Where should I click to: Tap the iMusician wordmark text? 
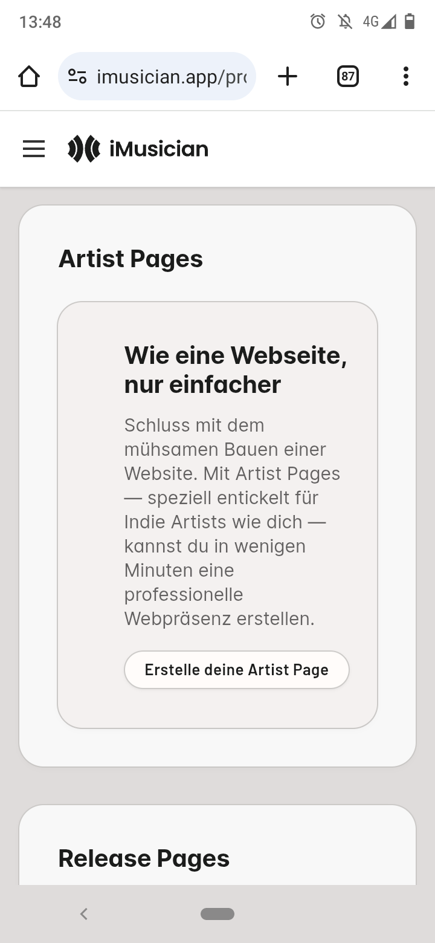click(x=159, y=149)
